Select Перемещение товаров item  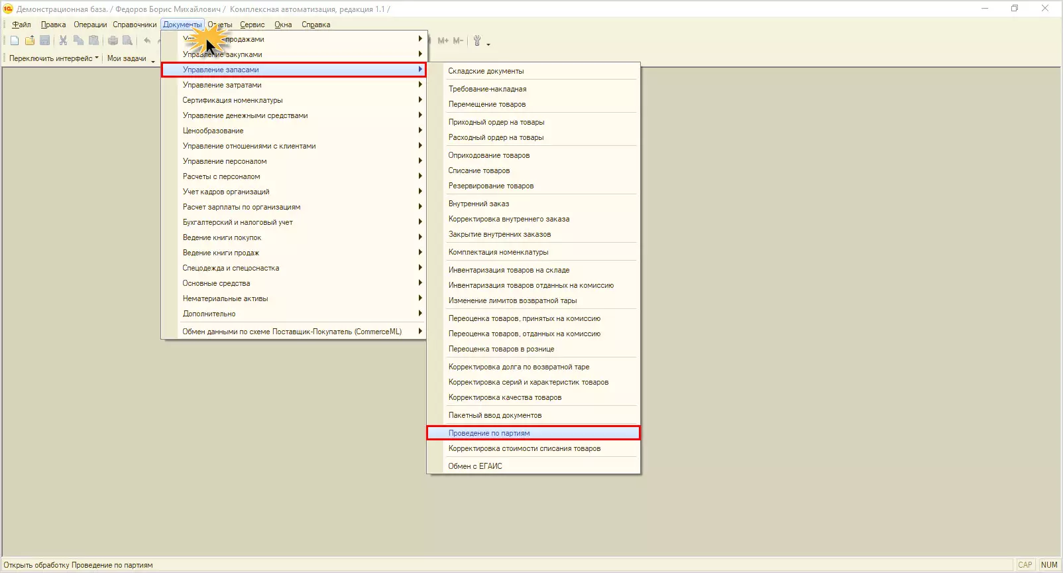[x=533, y=104]
